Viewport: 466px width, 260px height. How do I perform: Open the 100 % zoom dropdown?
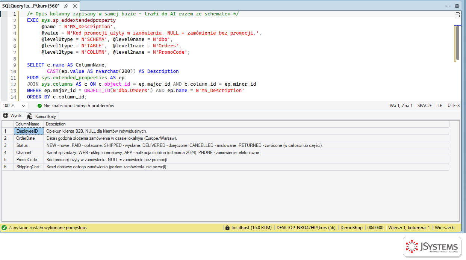tap(14, 106)
